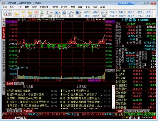Zoom in chart with plus button
Image resolution: width=158 pixels, height=121 pixels.
coord(97,19)
